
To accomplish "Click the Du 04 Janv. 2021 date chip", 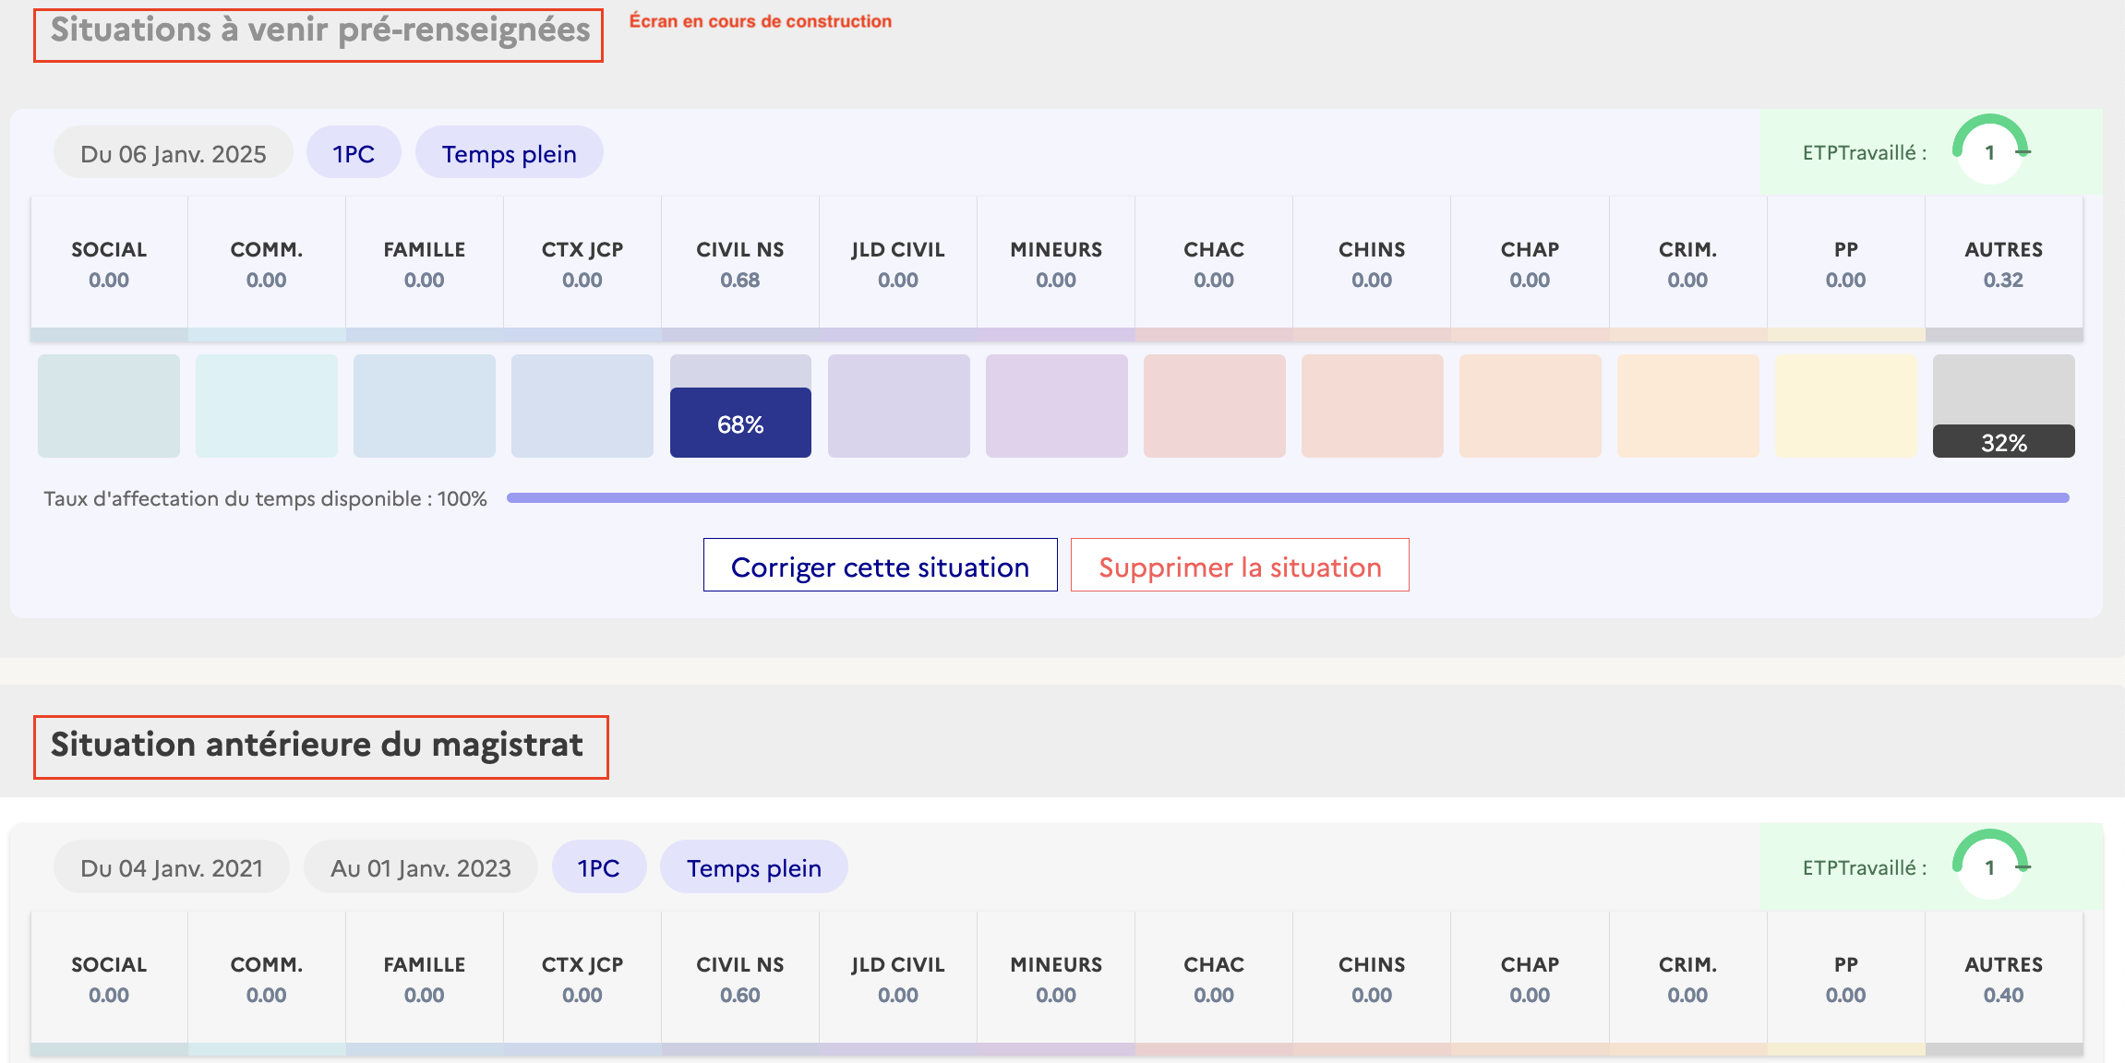I will 172,867.
